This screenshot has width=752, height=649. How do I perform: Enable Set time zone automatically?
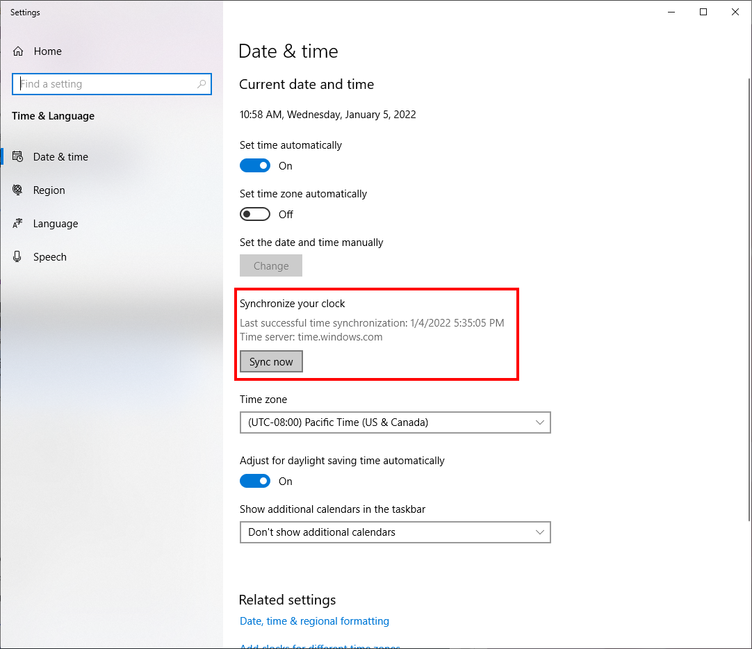coord(255,215)
